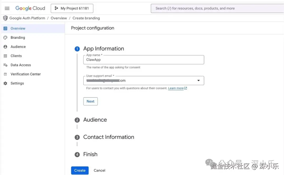Expand the Audience step
The image size is (284, 175).
click(95, 120)
